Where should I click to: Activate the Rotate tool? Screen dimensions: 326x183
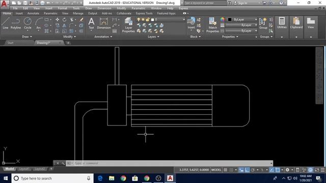[x=65, y=19]
